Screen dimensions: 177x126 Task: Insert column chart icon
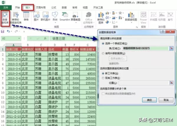[108, 13]
